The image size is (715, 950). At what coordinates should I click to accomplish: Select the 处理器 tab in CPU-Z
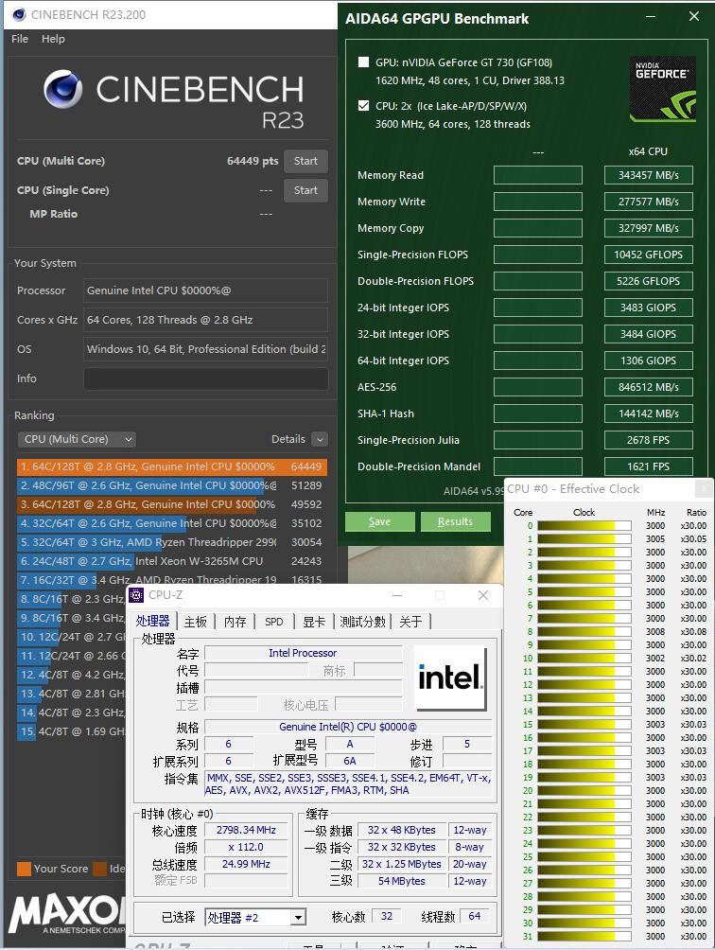[152, 621]
